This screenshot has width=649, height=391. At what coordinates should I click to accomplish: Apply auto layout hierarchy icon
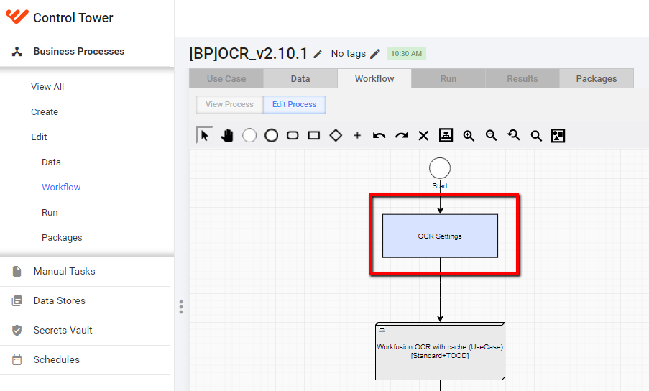point(446,135)
